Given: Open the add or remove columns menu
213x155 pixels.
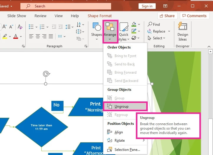Looking at the screenshot, I should tap(61, 36).
